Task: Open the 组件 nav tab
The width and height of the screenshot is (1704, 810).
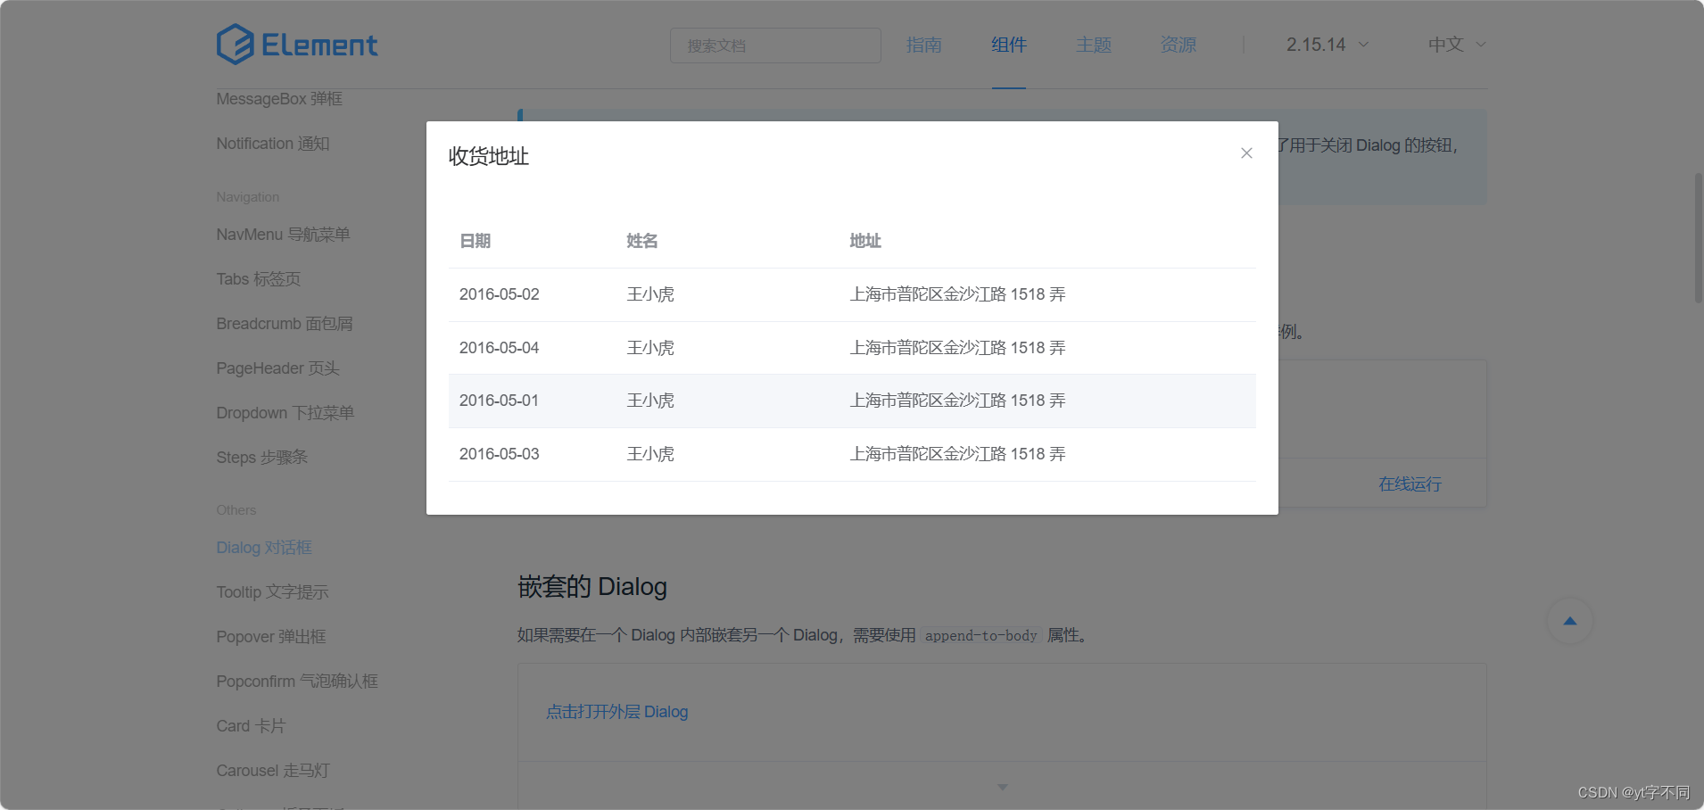Action: (1009, 45)
